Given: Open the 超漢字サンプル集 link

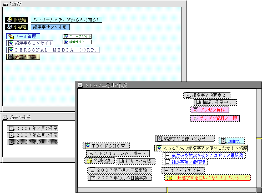Looking at the screenshot, I should coord(50,27).
